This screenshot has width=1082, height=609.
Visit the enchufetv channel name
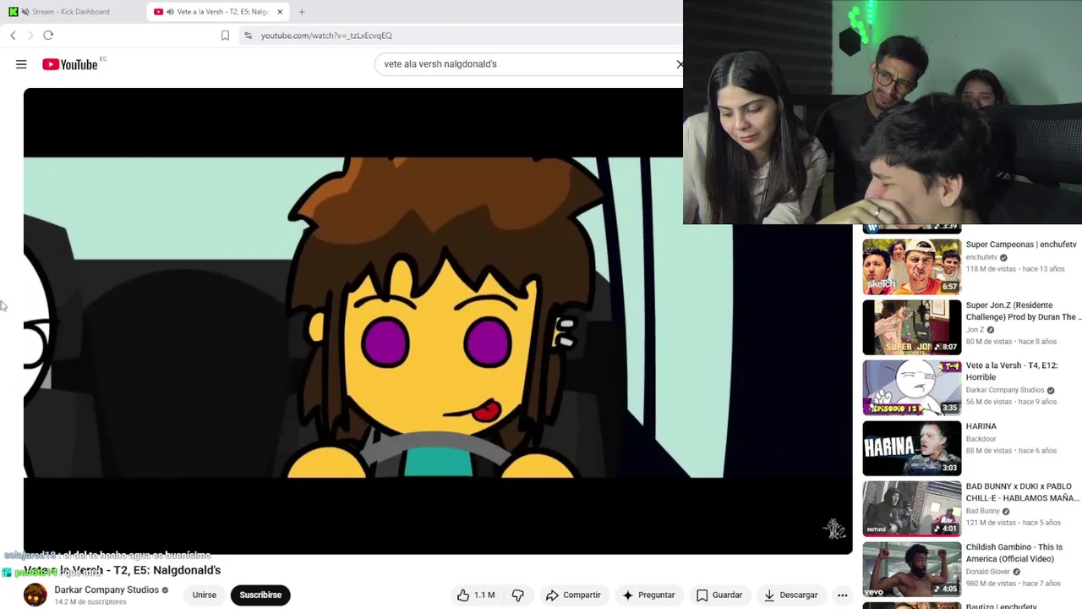pyautogui.click(x=981, y=257)
